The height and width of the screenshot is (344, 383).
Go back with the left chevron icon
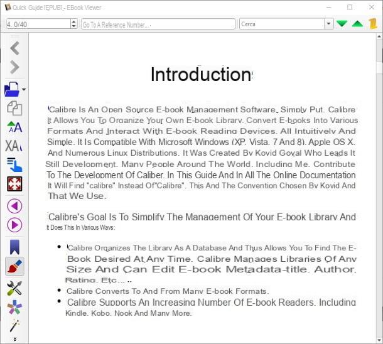pos(15,48)
